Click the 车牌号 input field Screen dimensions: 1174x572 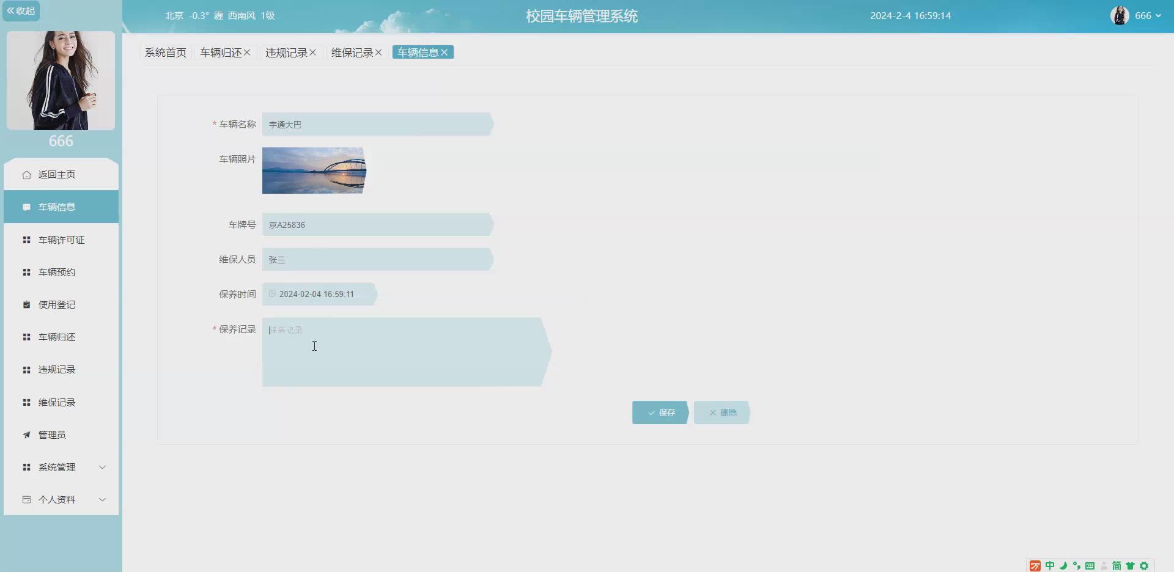(x=377, y=224)
